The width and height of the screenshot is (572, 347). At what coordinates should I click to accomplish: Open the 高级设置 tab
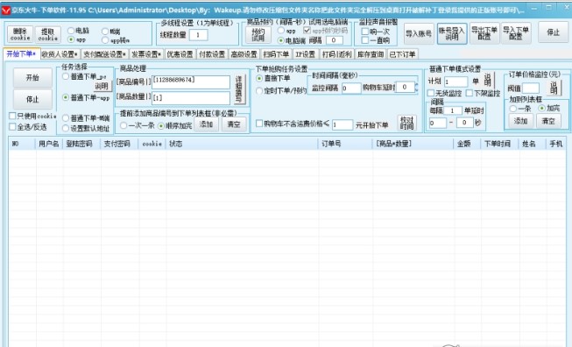(x=244, y=54)
